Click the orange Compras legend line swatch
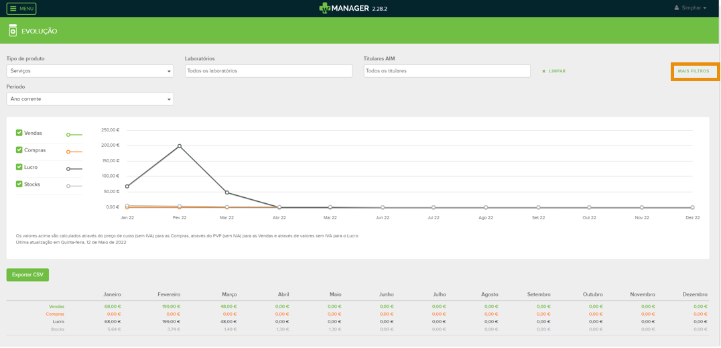This screenshot has width=721, height=348. coord(74,152)
